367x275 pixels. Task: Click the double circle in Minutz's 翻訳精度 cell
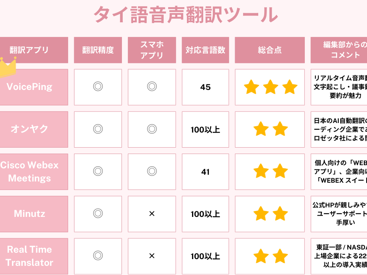98,213
